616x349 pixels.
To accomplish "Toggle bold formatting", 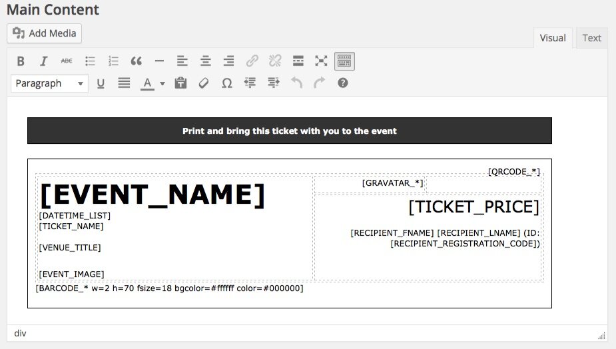I will pyautogui.click(x=21, y=61).
